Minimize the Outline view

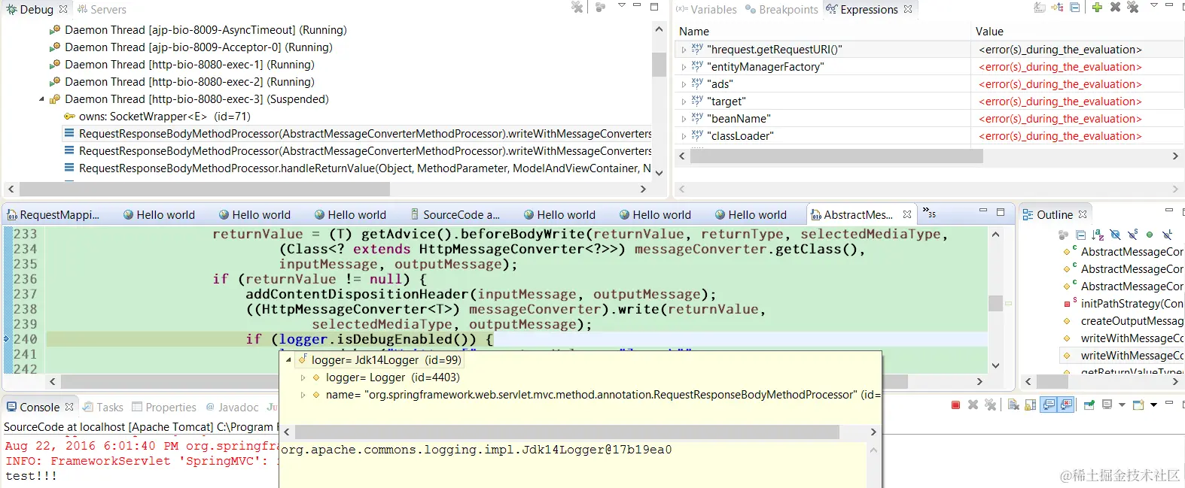pyautogui.click(x=1168, y=211)
